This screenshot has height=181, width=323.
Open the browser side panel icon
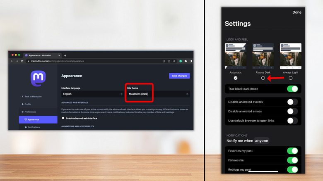pos(191,61)
